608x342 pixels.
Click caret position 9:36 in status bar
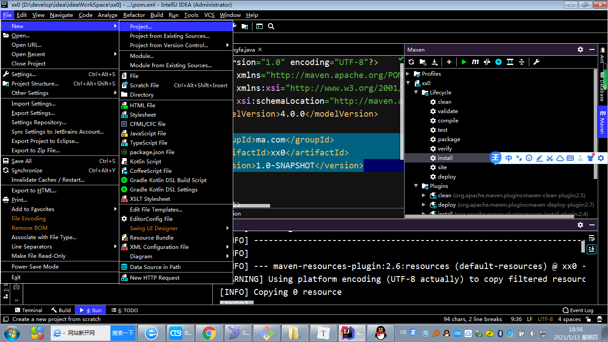point(516,319)
